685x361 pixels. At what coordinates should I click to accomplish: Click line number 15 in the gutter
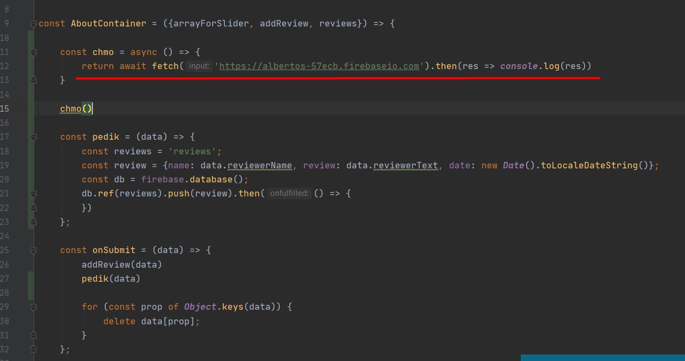5,108
